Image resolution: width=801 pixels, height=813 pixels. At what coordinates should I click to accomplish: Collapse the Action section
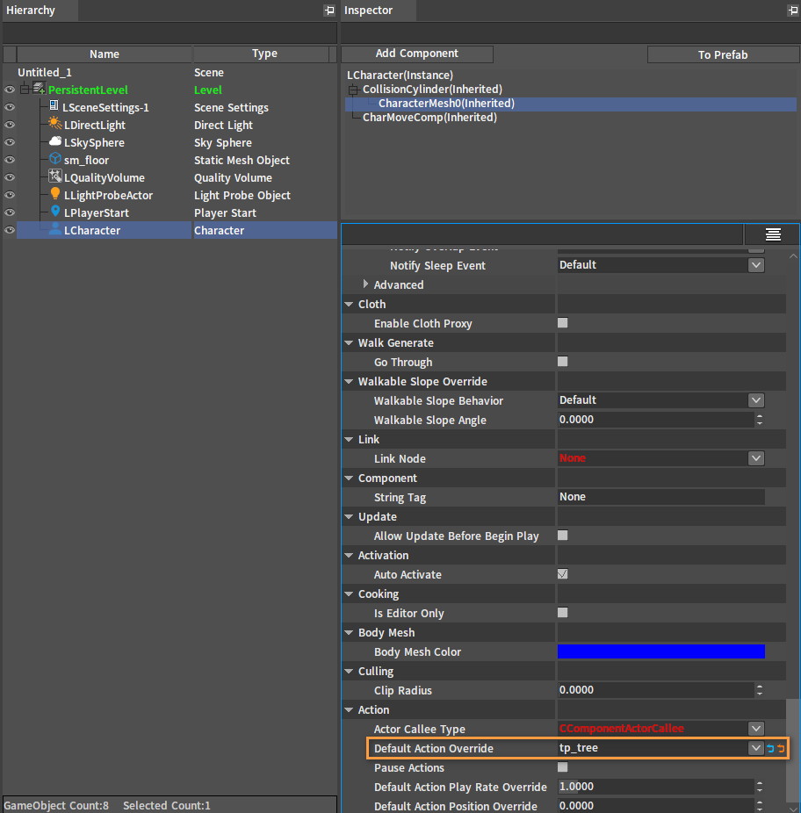pyautogui.click(x=349, y=709)
